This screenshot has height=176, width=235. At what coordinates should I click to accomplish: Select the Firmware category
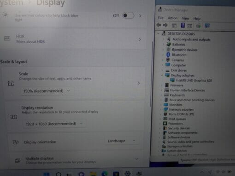tap(176, 85)
